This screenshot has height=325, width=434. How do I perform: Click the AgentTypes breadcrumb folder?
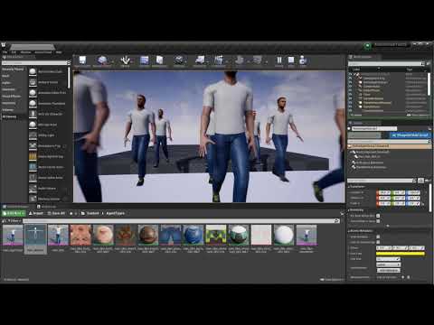116,213
